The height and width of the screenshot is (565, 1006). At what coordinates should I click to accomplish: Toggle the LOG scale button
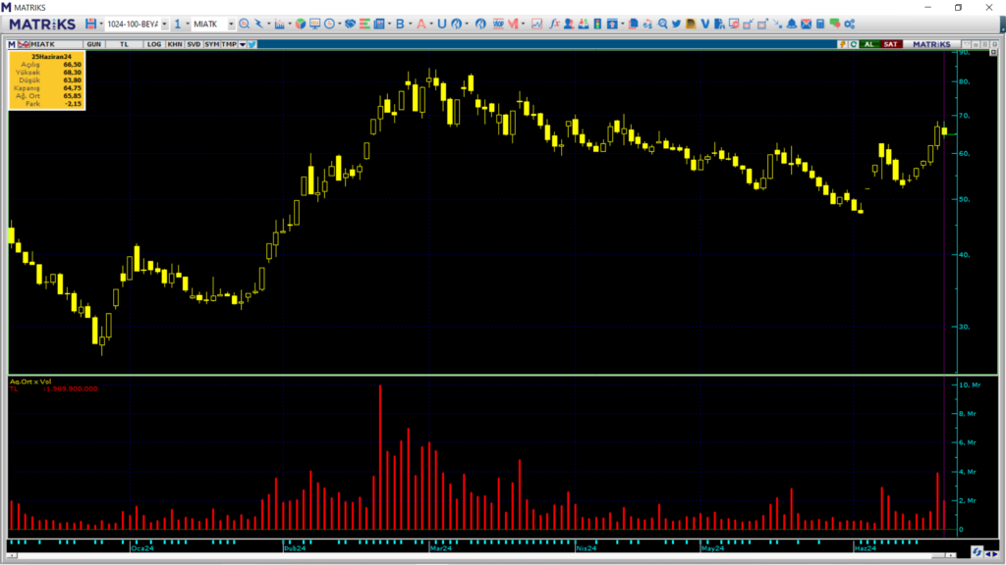pos(154,44)
